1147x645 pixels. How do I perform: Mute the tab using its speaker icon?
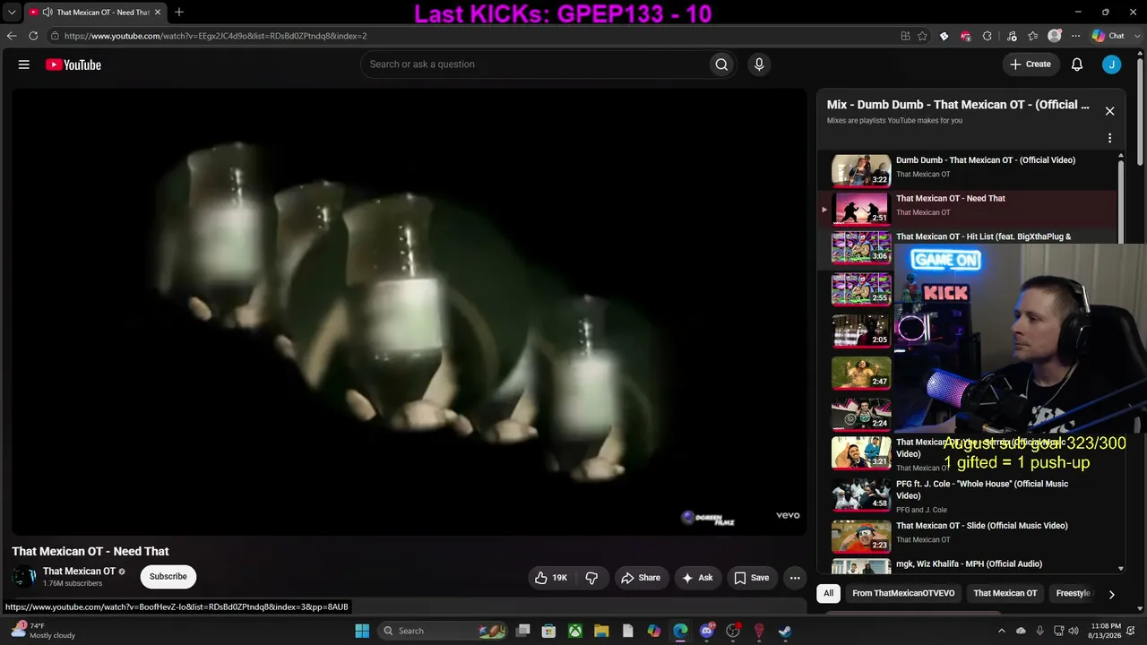click(x=47, y=13)
